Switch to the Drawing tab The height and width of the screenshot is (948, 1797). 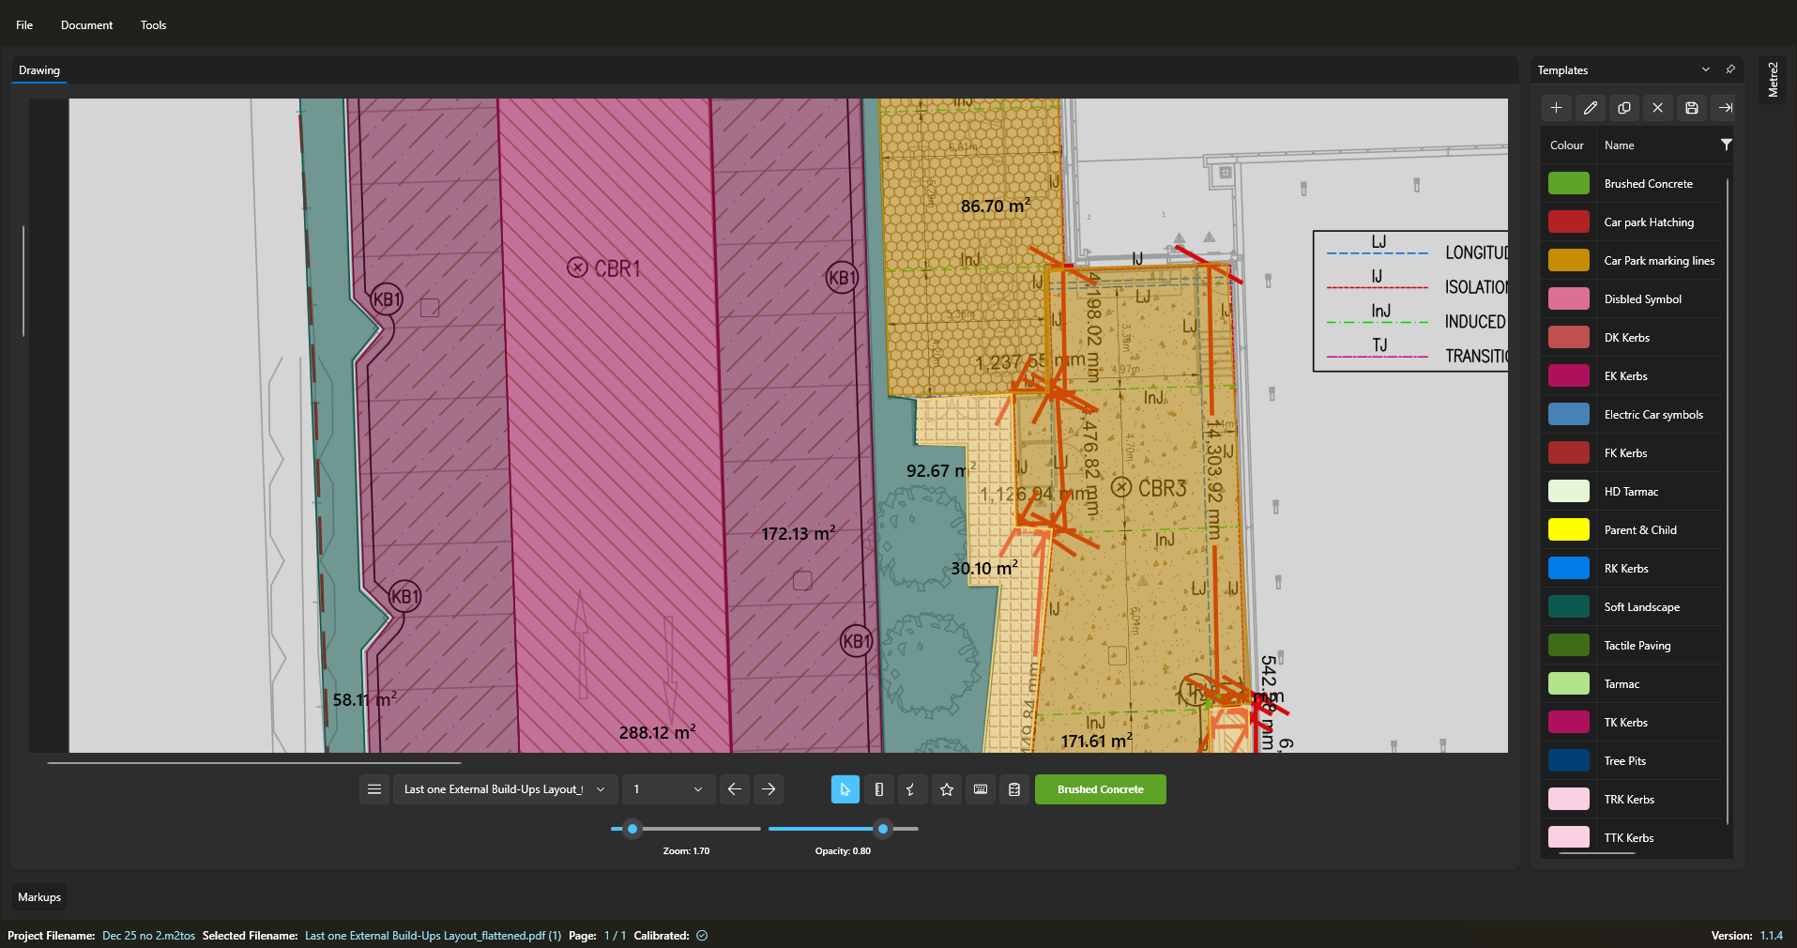(38, 69)
